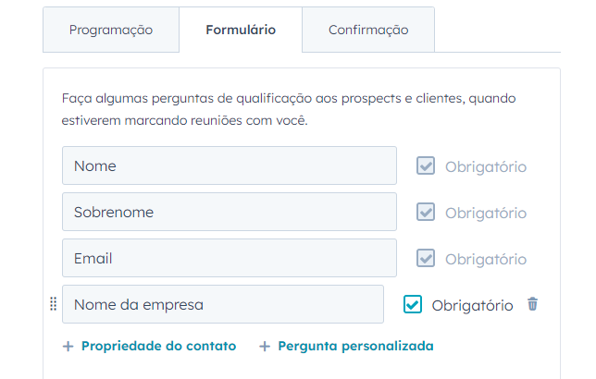Screen dimensions: 596x379
Task: Select the Nome da empresa field
Action: pos(223,304)
